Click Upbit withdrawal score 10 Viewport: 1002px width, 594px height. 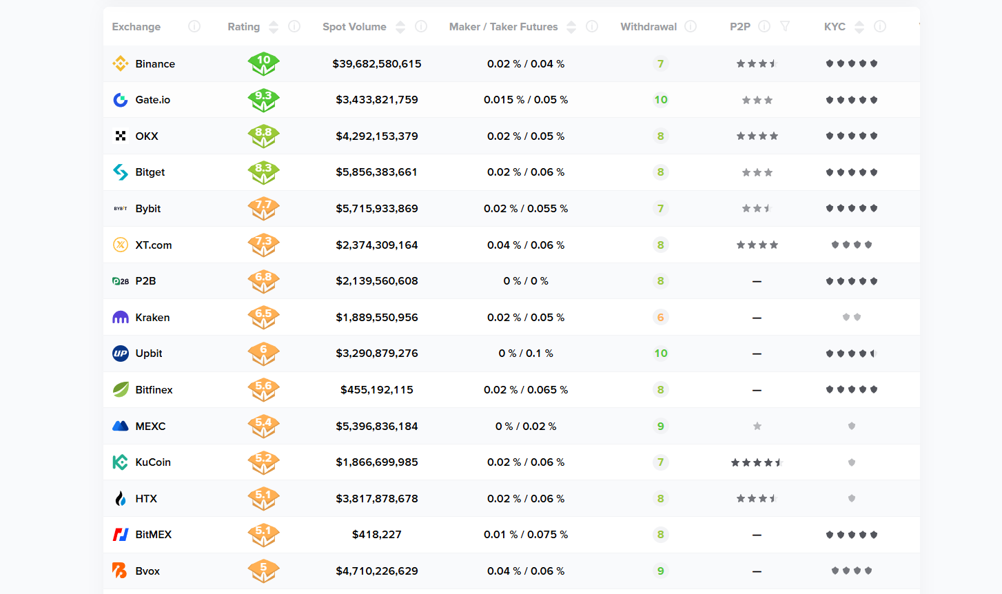click(661, 354)
